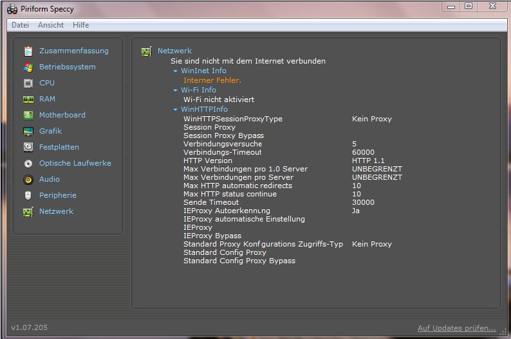The image size is (511, 339).
Task: Click 'Wi-Fi nicht aktiviert' text
Action: click(219, 100)
